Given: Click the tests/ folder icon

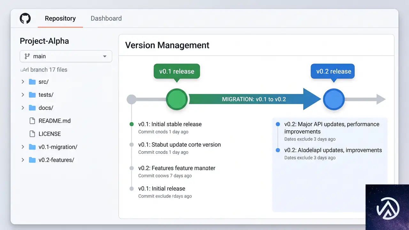Looking at the screenshot, I should pos(32,95).
